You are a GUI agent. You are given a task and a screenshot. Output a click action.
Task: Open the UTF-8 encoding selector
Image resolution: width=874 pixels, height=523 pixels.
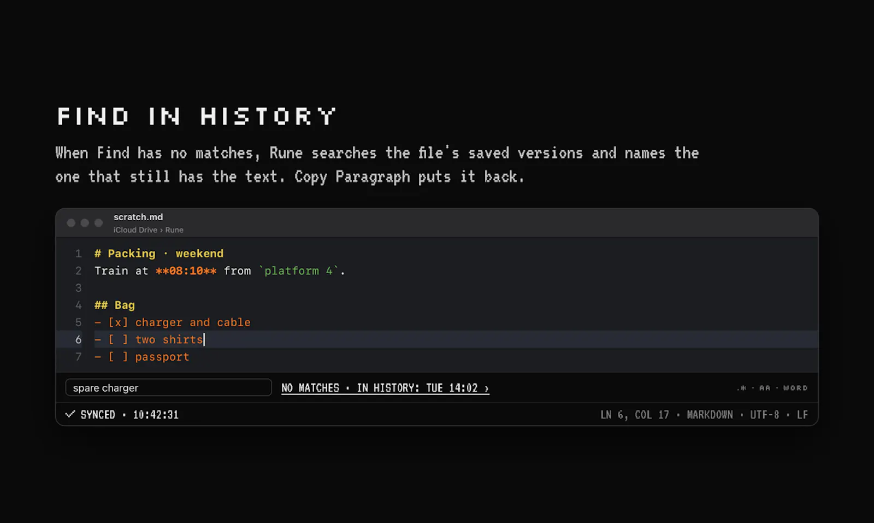764,415
